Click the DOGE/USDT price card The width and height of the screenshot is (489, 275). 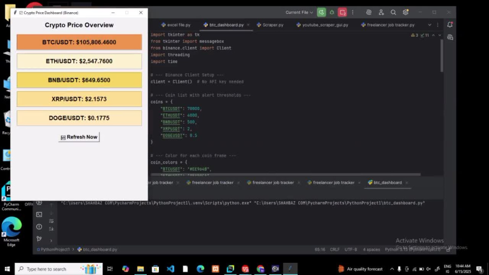tap(79, 118)
